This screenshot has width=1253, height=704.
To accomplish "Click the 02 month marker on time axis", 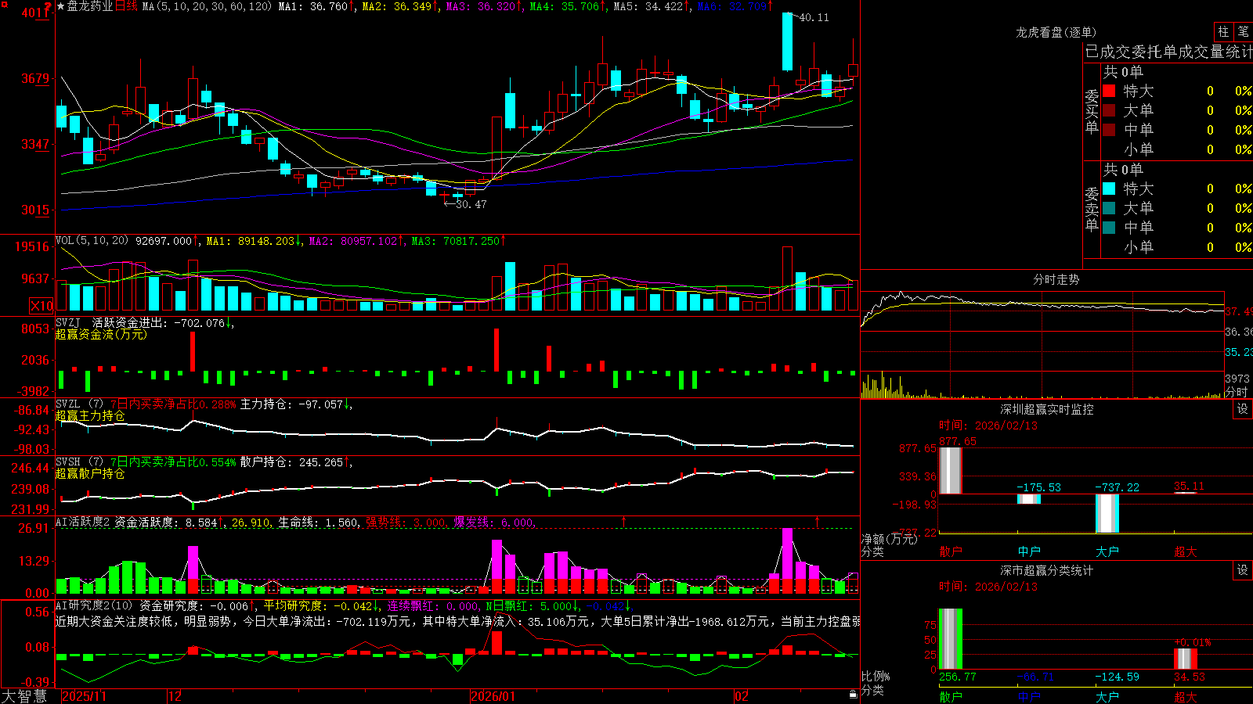I will point(742,696).
